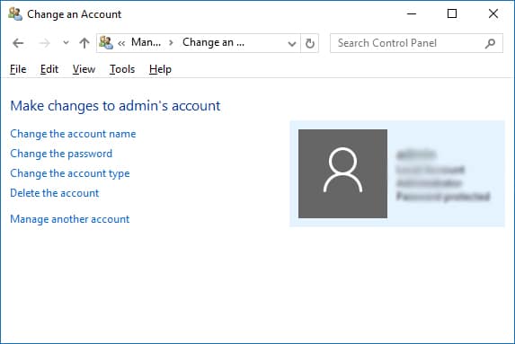The width and height of the screenshot is (515, 344).
Task: Select the 'Man...' breadcrumb segment
Action: click(146, 42)
